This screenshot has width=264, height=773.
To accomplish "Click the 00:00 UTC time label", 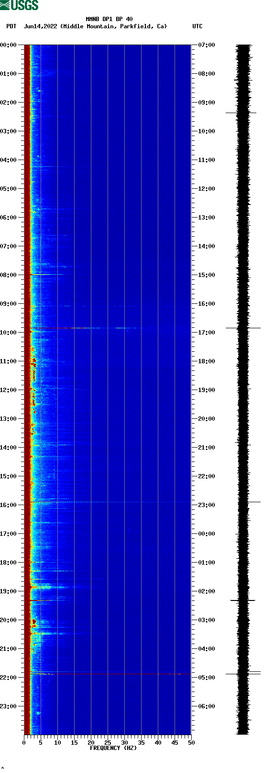I will point(207,534).
